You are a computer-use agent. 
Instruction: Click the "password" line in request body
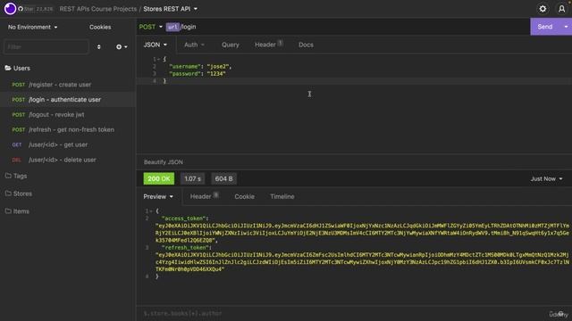tap(198, 73)
